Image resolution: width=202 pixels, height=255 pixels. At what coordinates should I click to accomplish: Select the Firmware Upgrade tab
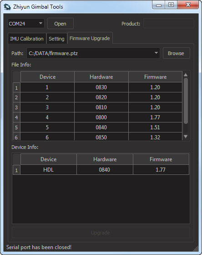90,38
